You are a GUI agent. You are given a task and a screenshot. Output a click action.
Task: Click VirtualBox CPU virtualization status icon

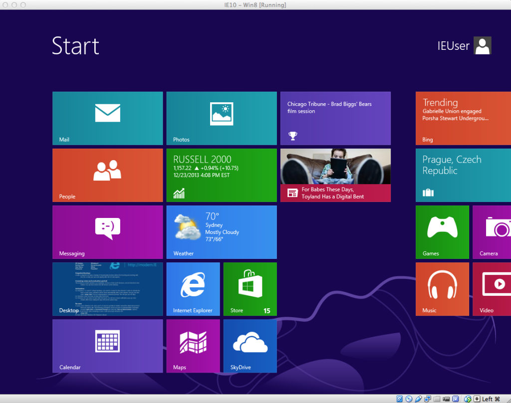(456, 399)
